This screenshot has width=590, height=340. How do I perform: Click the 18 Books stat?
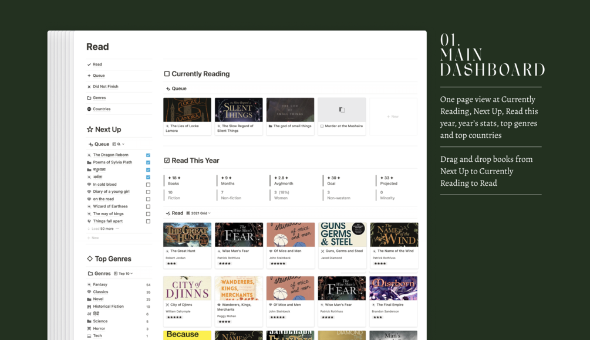point(174,181)
